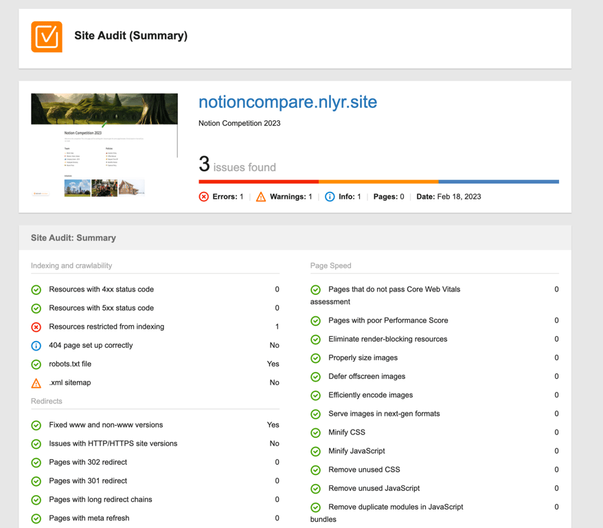Click red error icon beside Resources restricted from indexing

[x=36, y=327]
